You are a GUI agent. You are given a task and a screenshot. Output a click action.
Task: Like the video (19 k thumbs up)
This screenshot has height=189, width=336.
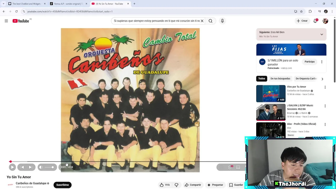(x=165, y=185)
